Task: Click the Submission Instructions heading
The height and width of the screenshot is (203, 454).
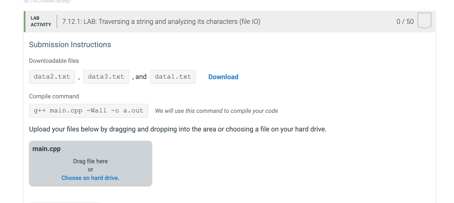Action: [70, 45]
